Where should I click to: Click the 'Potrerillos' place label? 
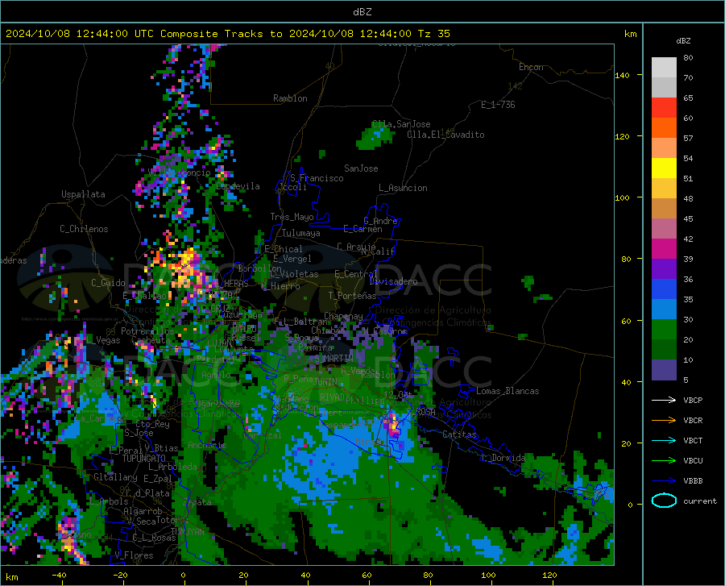pos(147,331)
